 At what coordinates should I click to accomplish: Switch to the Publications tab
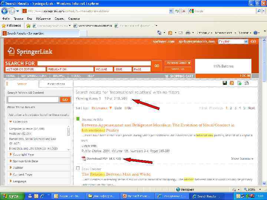point(56,84)
